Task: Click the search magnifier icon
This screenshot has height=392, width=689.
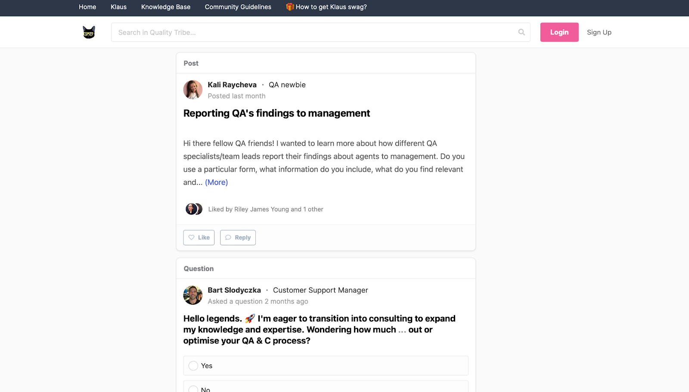Action: 521,32
